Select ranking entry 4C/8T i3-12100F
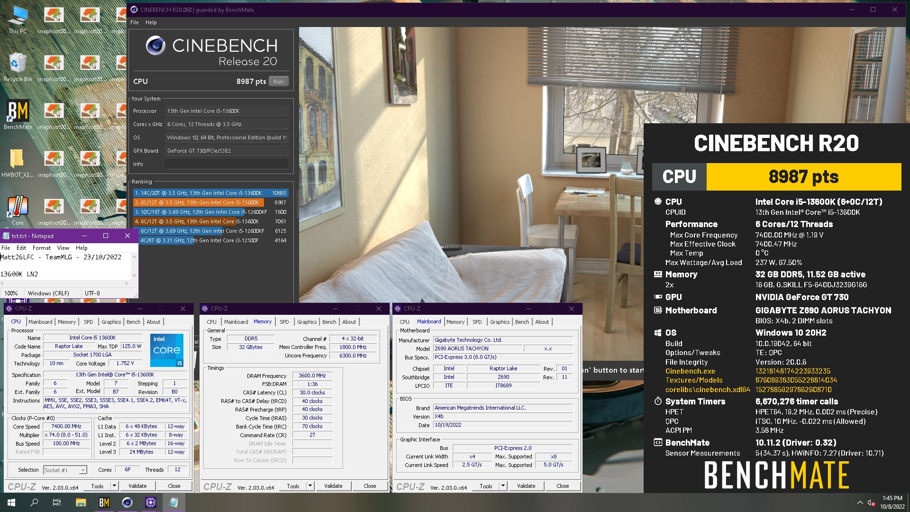The height and width of the screenshot is (512, 910). [210, 240]
